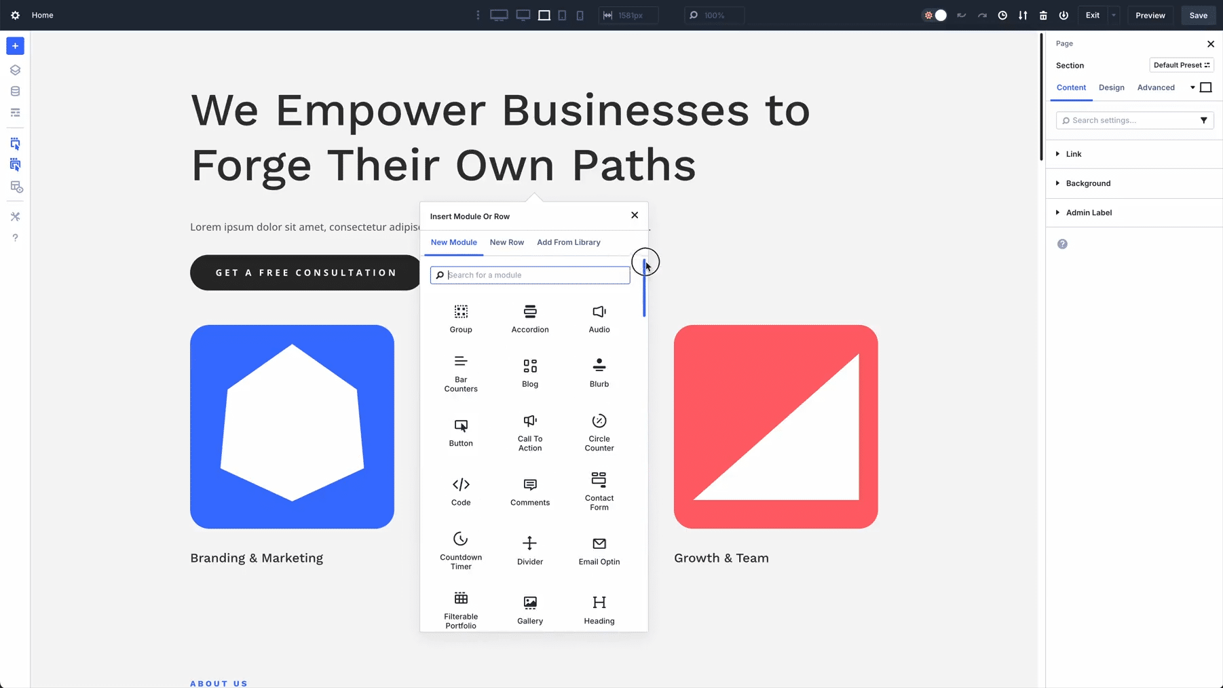Click the trash icon in top toolbar
Image resolution: width=1223 pixels, height=688 pixels.
click(x=1043, y=15)
